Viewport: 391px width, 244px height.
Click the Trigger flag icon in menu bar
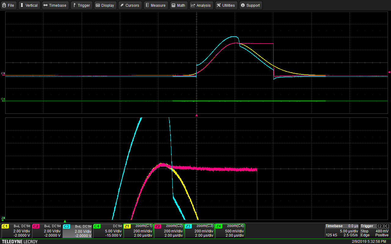[75, 5]
